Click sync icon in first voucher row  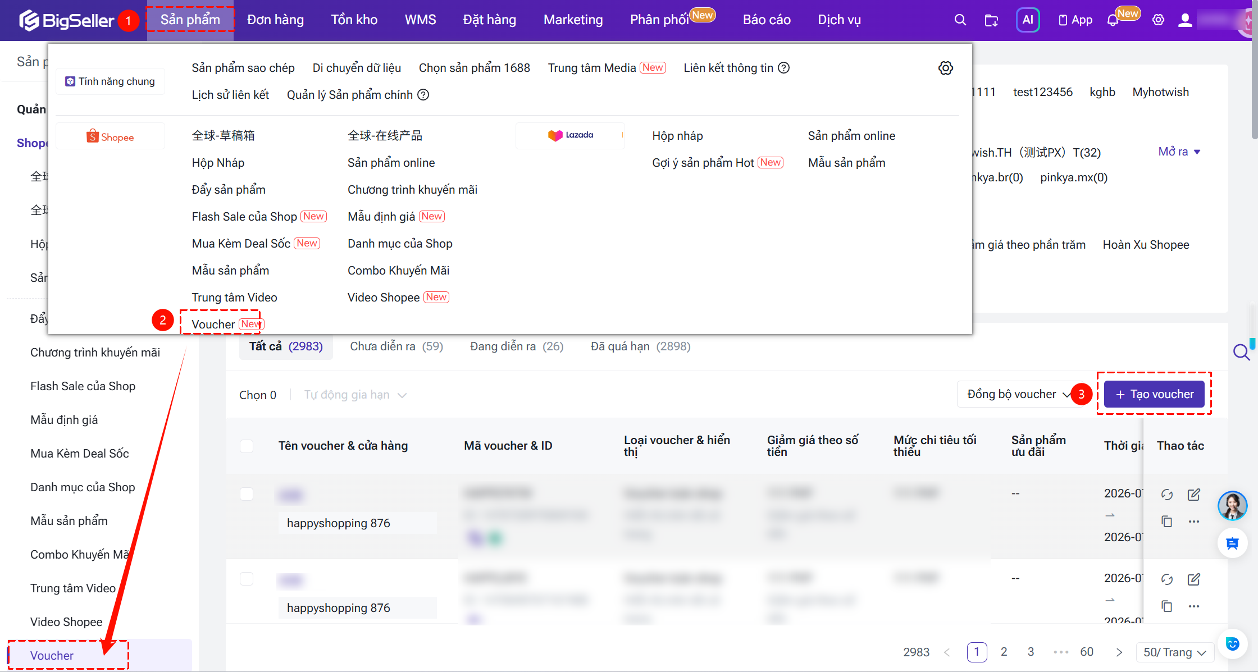pos(1167,494)
